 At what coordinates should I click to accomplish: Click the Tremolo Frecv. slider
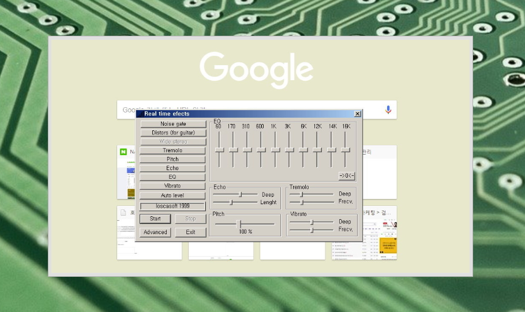(312, 202)
